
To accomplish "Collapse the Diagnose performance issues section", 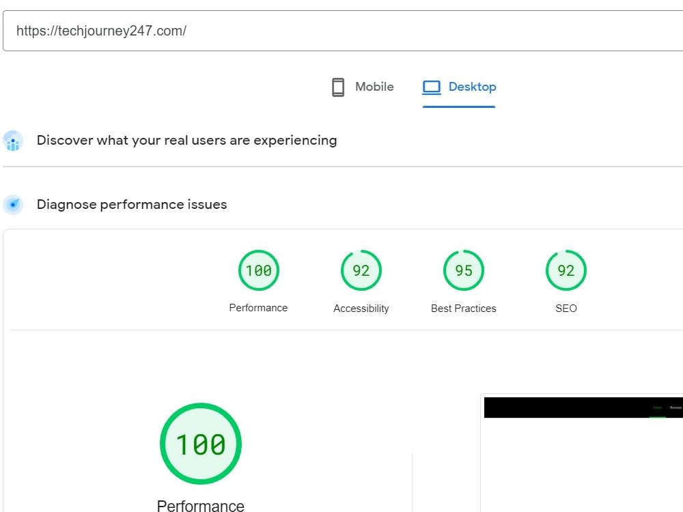I will point(131,204).
